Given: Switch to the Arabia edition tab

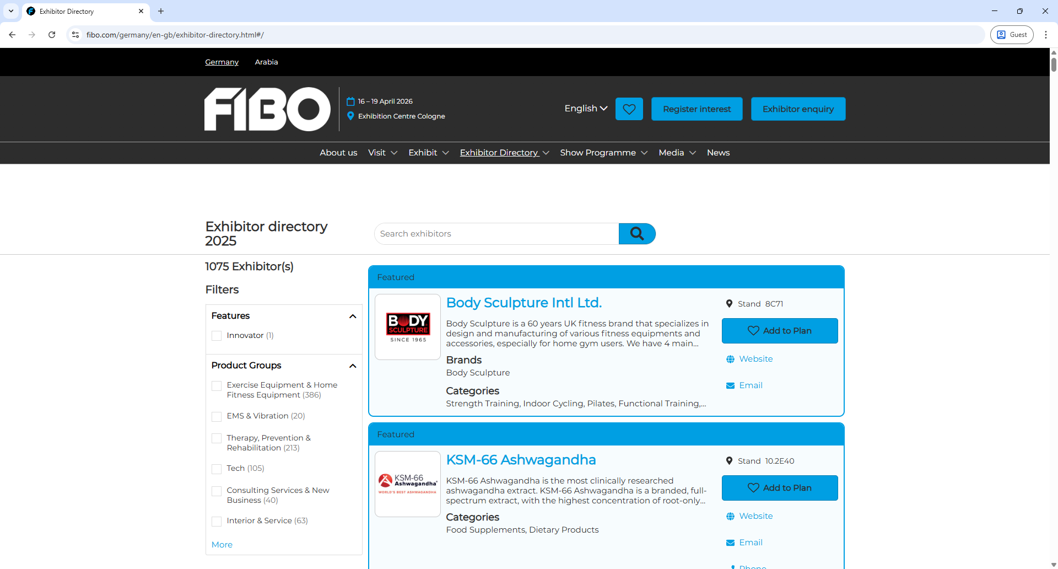Looking at the screenshot, I should tap(266, 62).
